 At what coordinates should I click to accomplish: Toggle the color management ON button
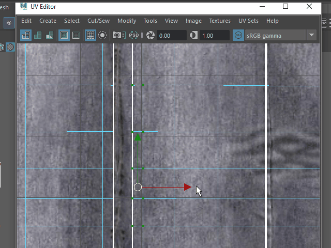point(238,35)
